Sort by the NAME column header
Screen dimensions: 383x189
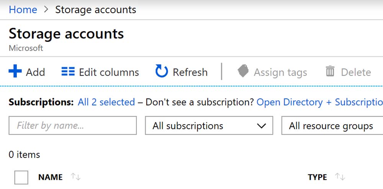pyautogui.click(x=50, y=177)
